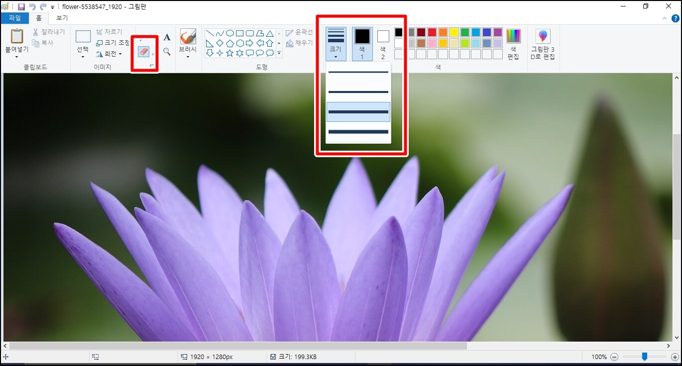The height and width of the screenshot is (366, 682).
Task: Choose the highlighted third thickness option
Action: coord(358,112)
